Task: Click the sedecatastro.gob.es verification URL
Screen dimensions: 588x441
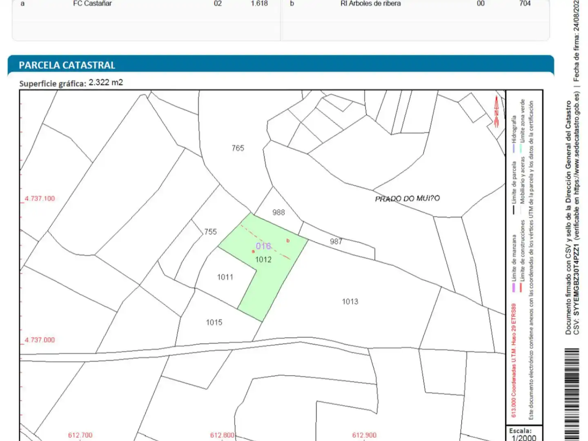Action: coord(576,143)
